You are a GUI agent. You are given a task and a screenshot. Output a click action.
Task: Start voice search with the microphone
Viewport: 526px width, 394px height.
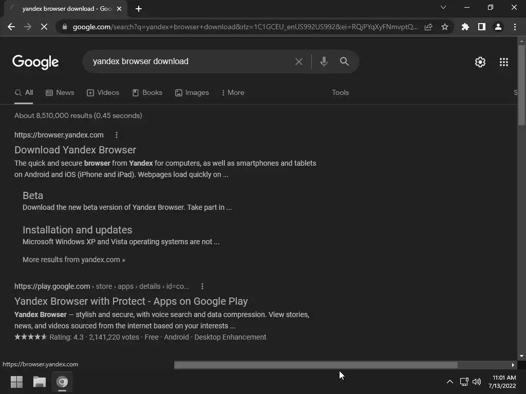(x=324, y=62)
